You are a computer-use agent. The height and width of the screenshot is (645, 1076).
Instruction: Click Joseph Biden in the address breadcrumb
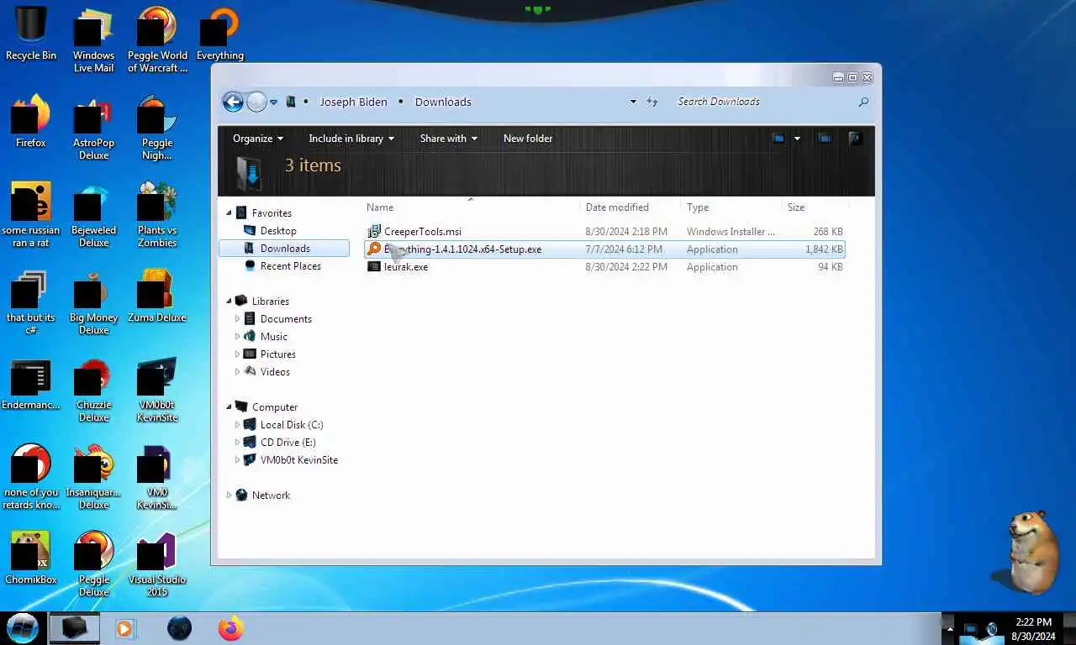point(353,102)
